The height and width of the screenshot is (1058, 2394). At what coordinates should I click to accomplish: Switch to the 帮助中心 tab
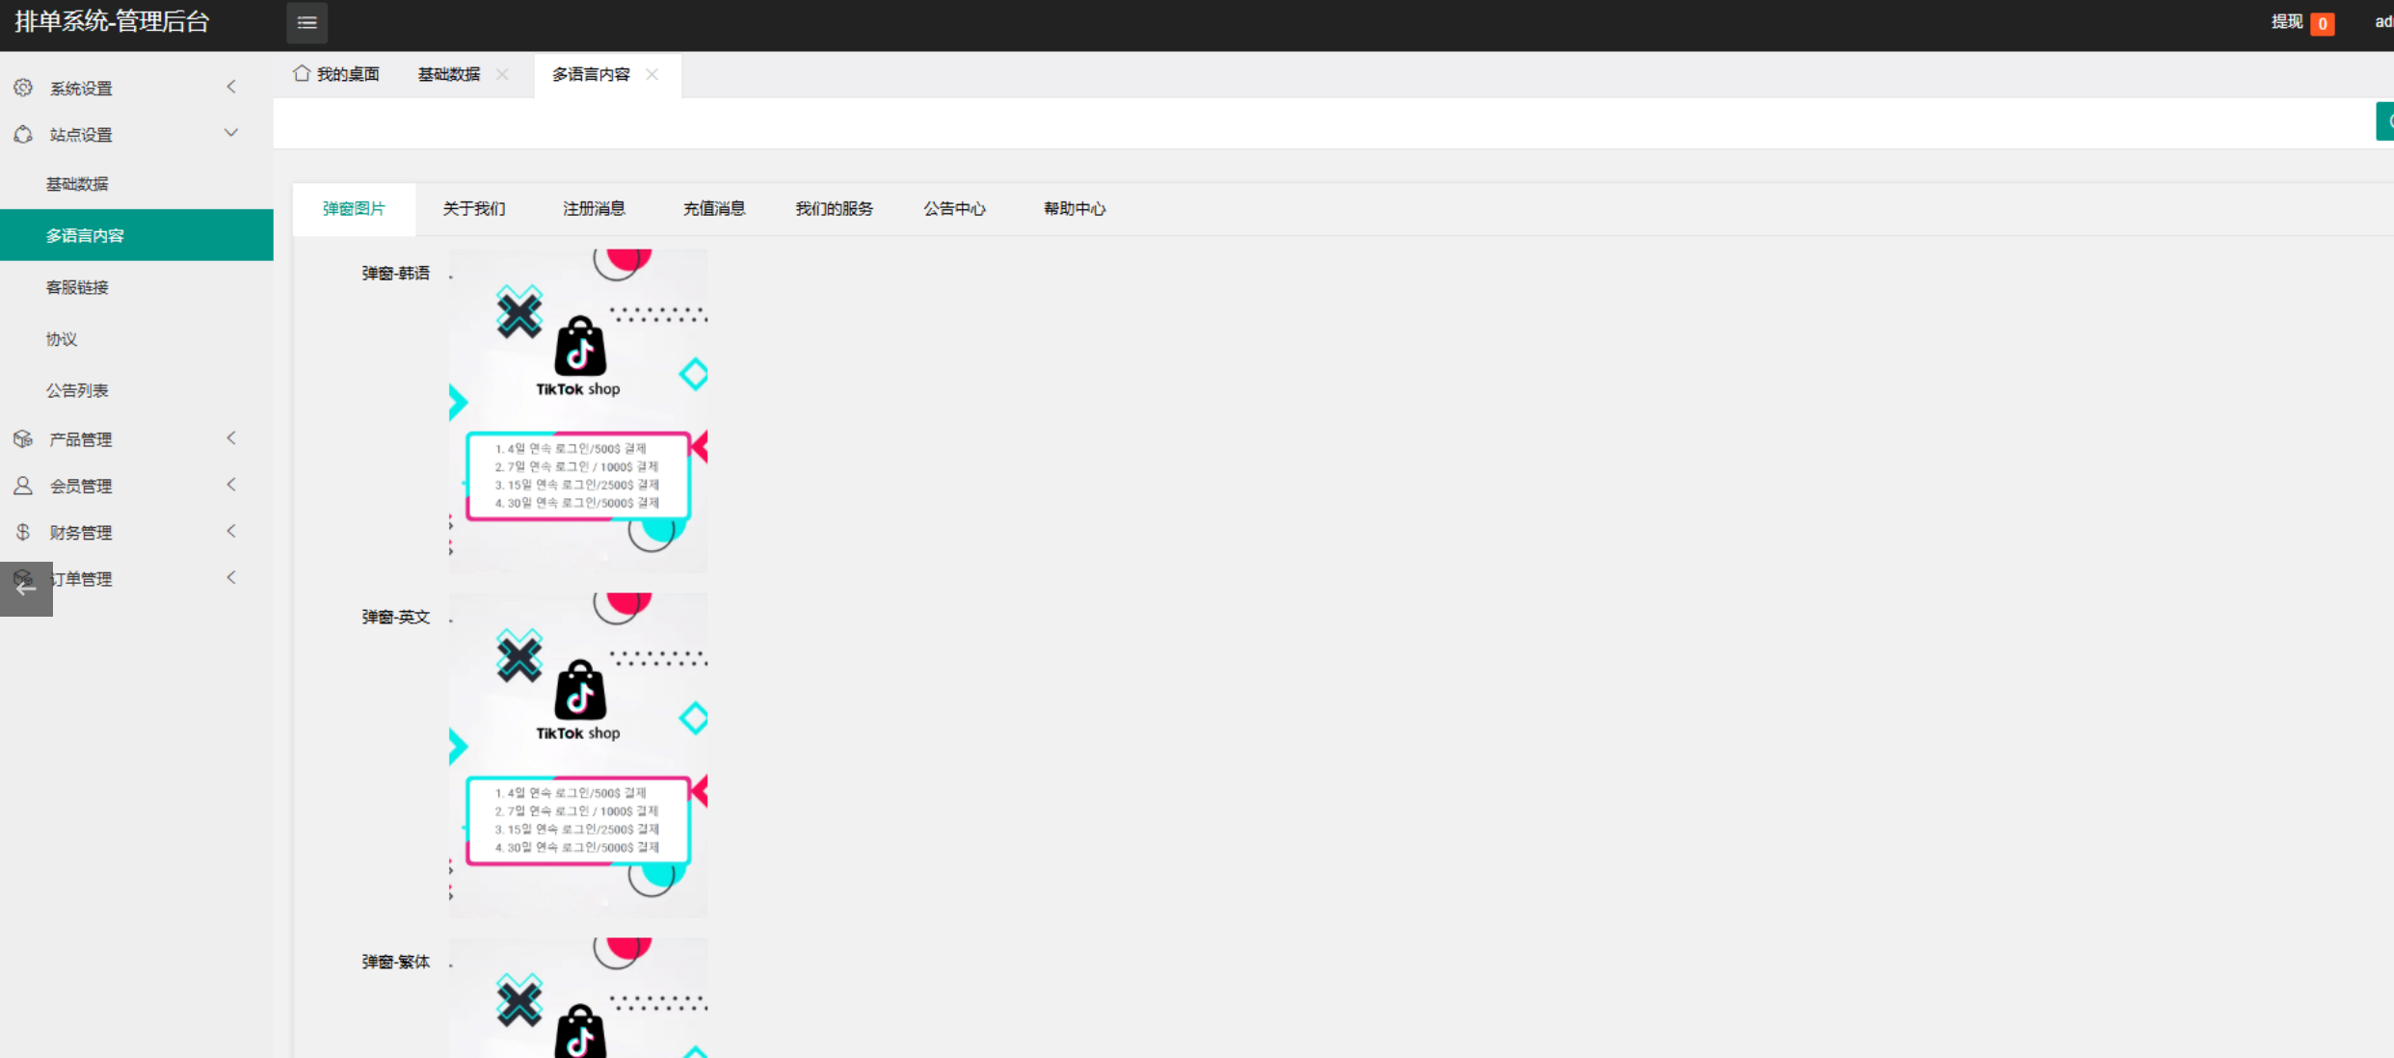[x=1075, y=209]
